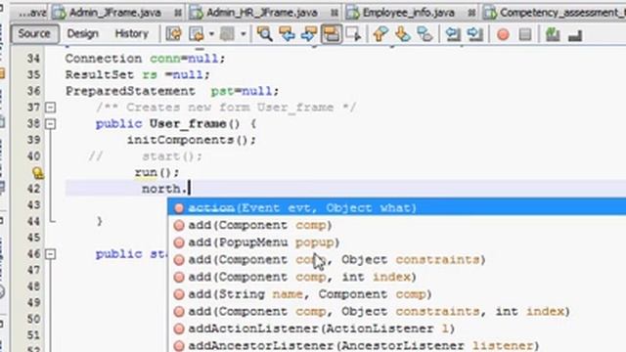Viewport: 626px width, 352px height.
Task: Toggle Highlight Search button in toolbar
Action: 332,34
